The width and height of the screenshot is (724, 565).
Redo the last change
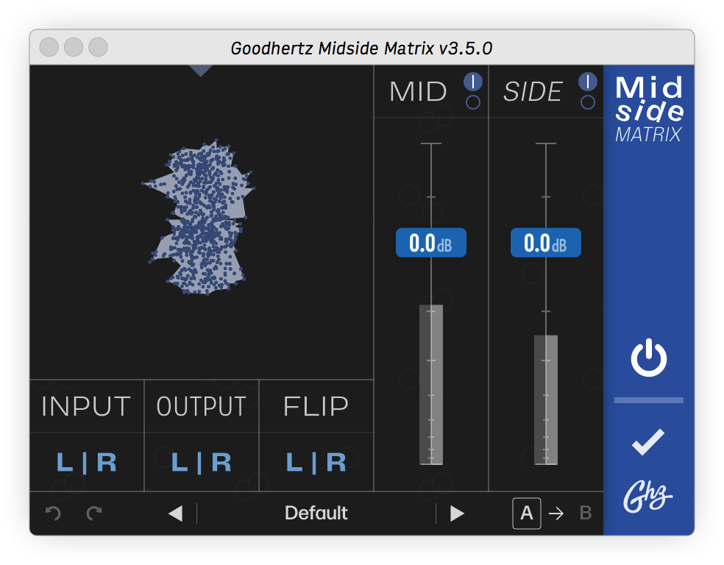click(94, 513)
